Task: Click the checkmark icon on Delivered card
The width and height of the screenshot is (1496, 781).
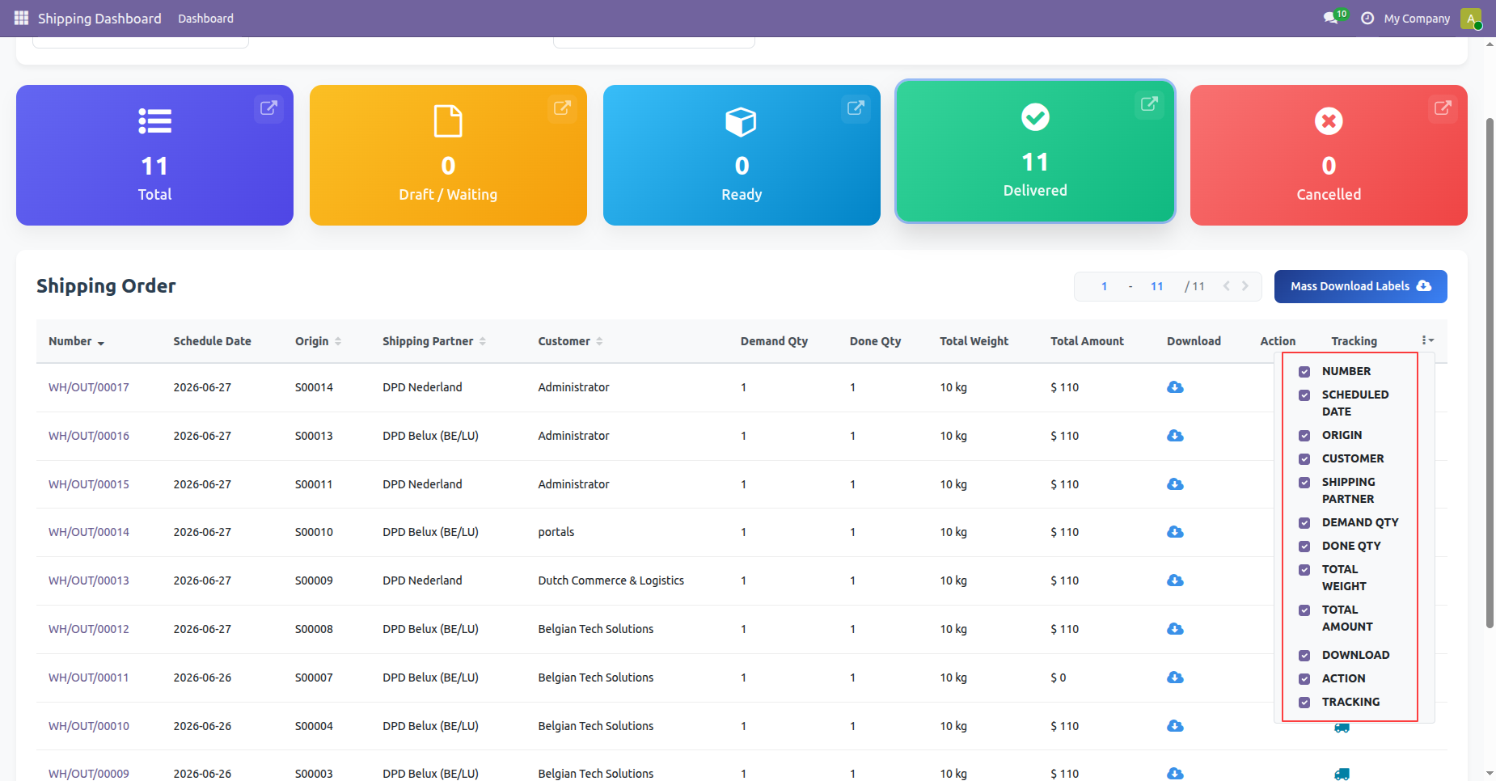Action: pos(1035,117)
